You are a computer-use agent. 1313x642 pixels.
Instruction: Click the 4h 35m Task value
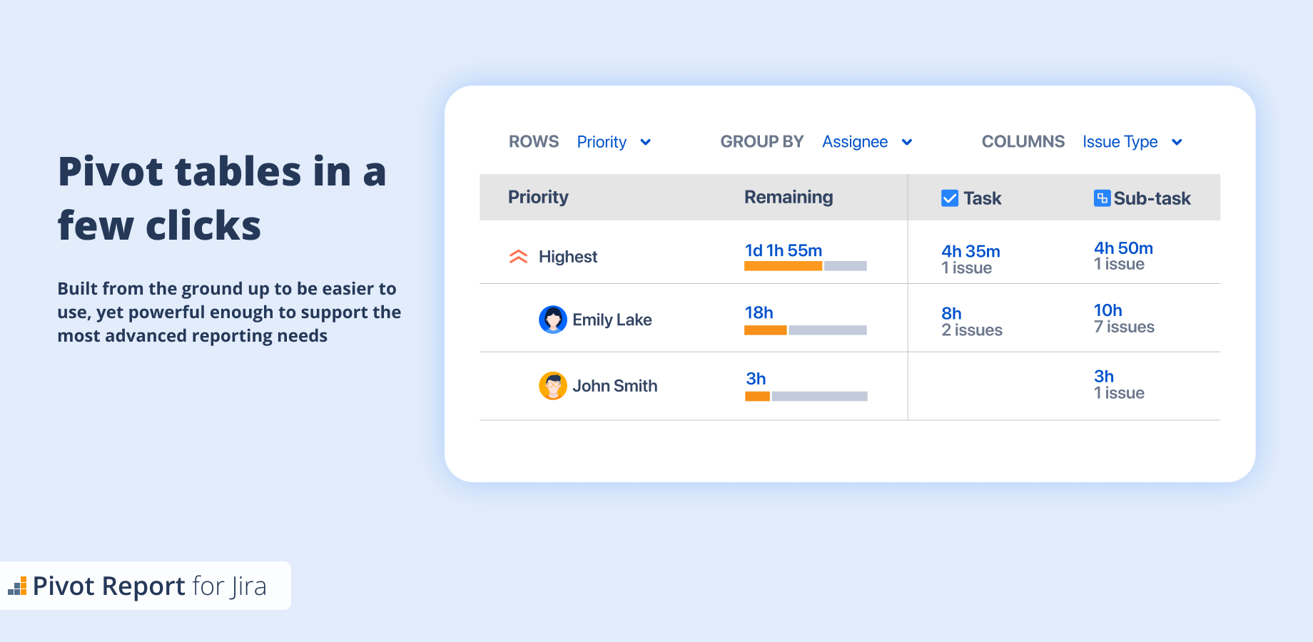tap(970, 251)
